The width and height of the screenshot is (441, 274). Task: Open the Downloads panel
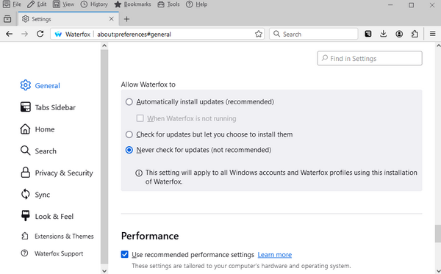384,34
